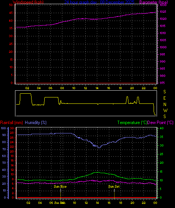175x208 pixels.
Task: Click the 980 barometer axis value
Action: point(163,76)
